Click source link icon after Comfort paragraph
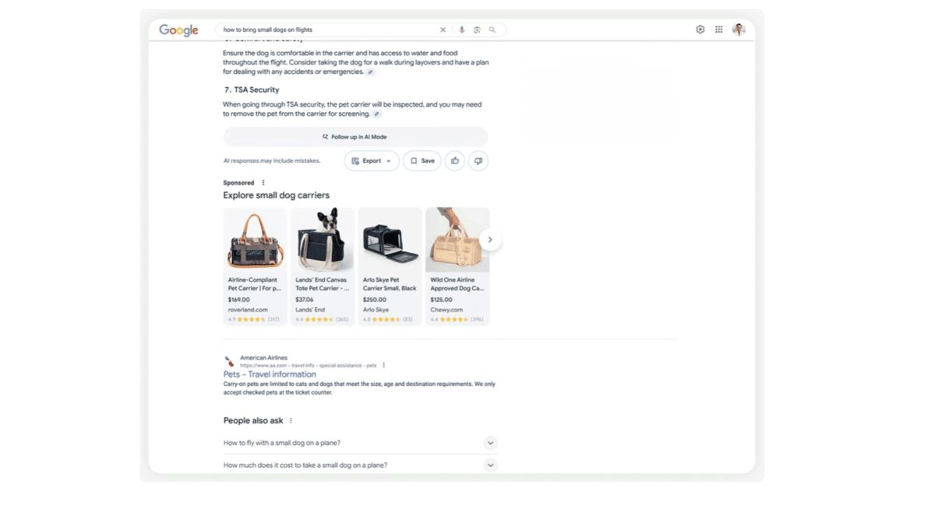Viewport: 935px width, 509px height. 371,72
